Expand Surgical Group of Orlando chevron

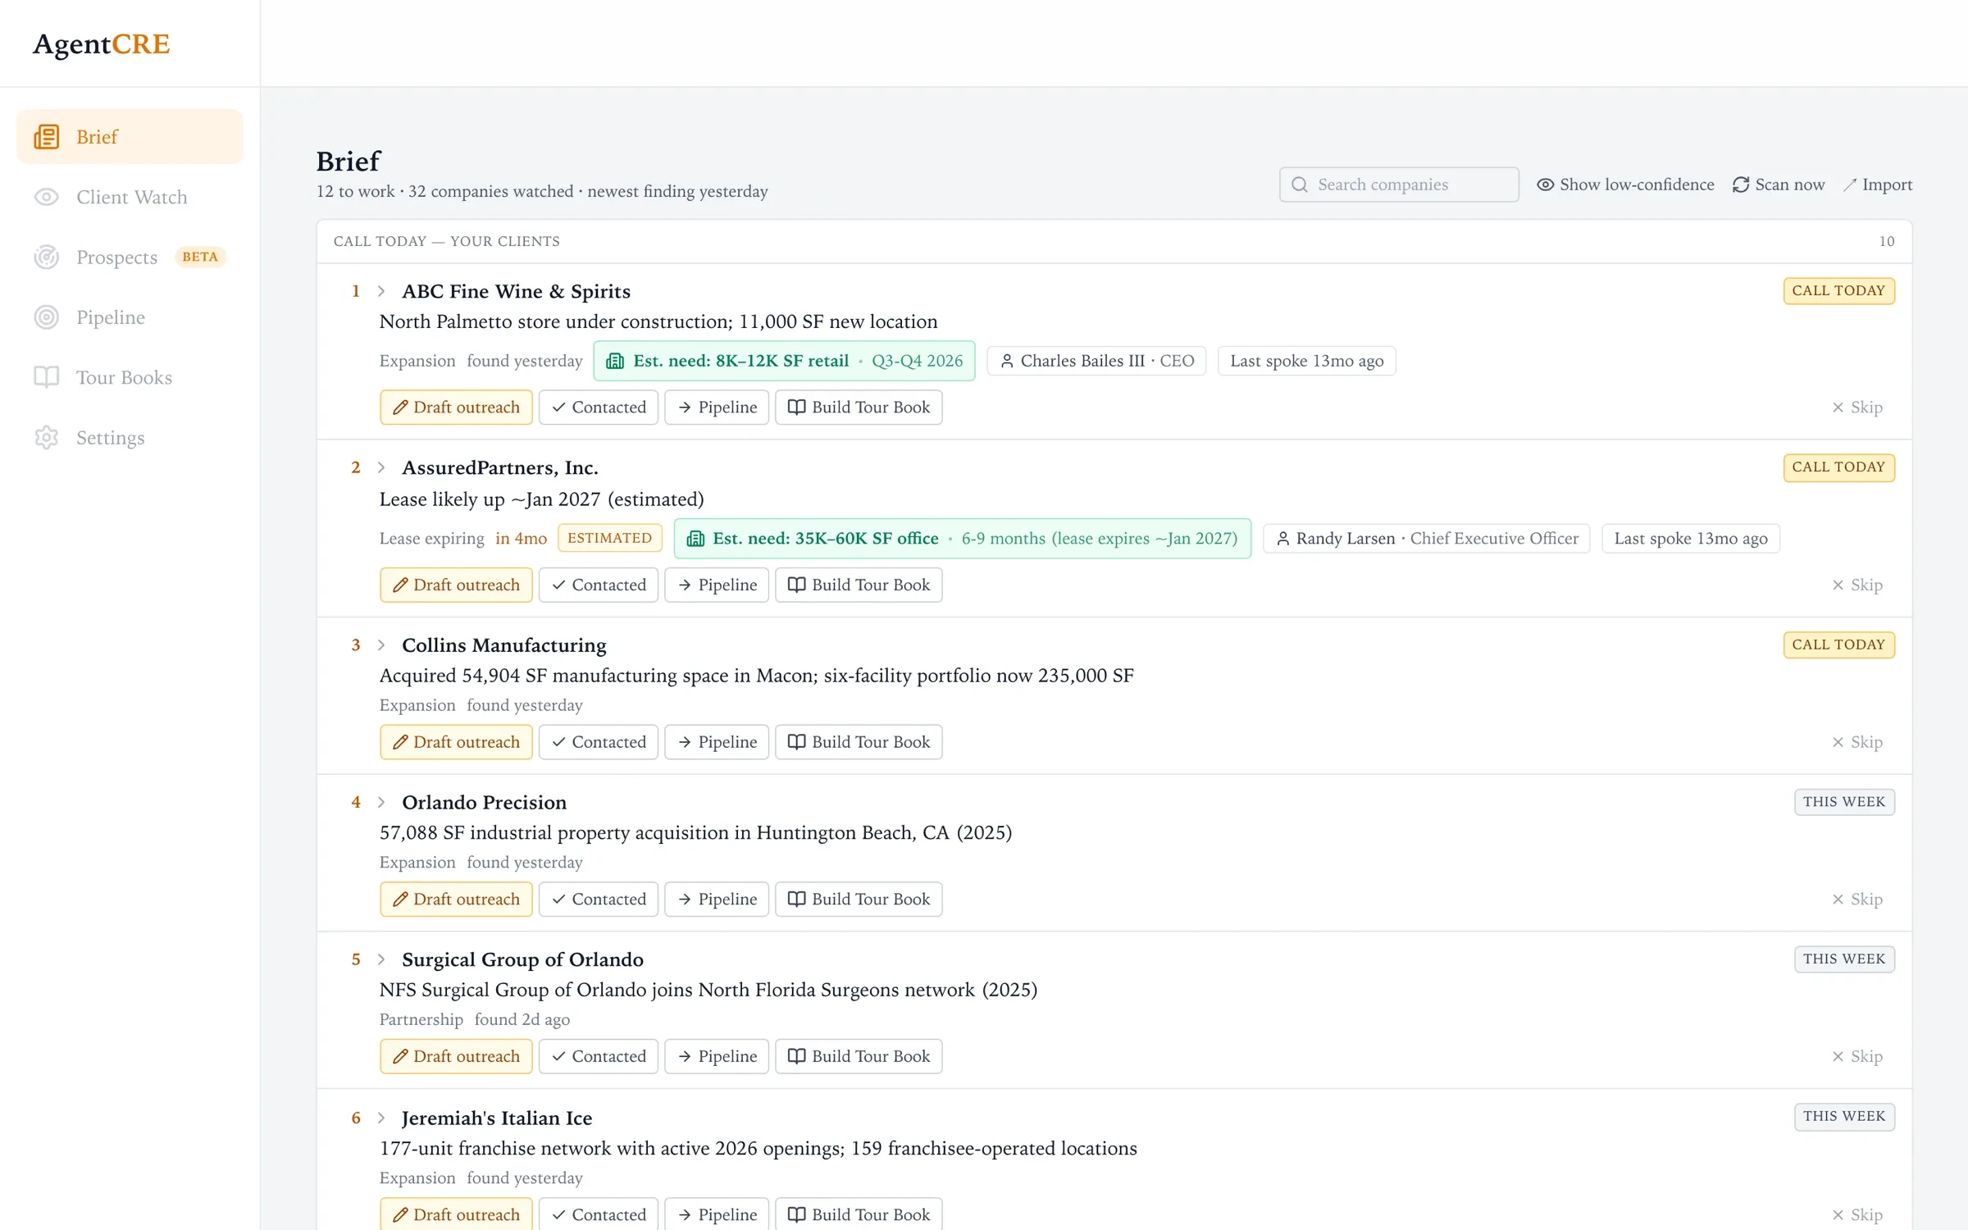(x=381, y=959)
